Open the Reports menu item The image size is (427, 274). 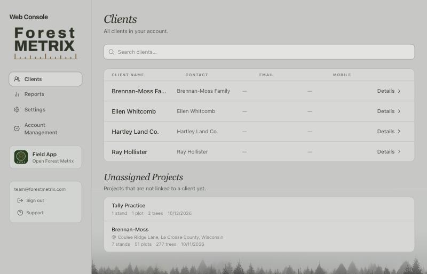(45, 94)
